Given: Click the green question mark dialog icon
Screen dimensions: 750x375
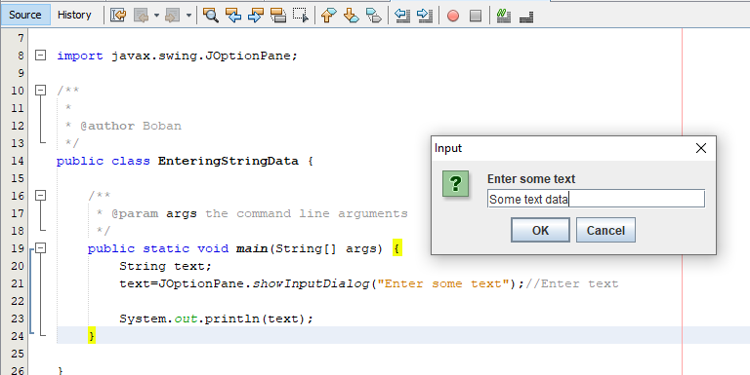Looking at the screenshot, I should click(x=455, y=184).
